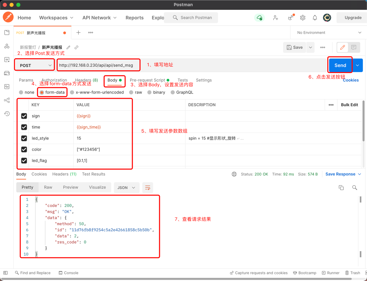Expand the Workspaces menu

tap(56, 18)
